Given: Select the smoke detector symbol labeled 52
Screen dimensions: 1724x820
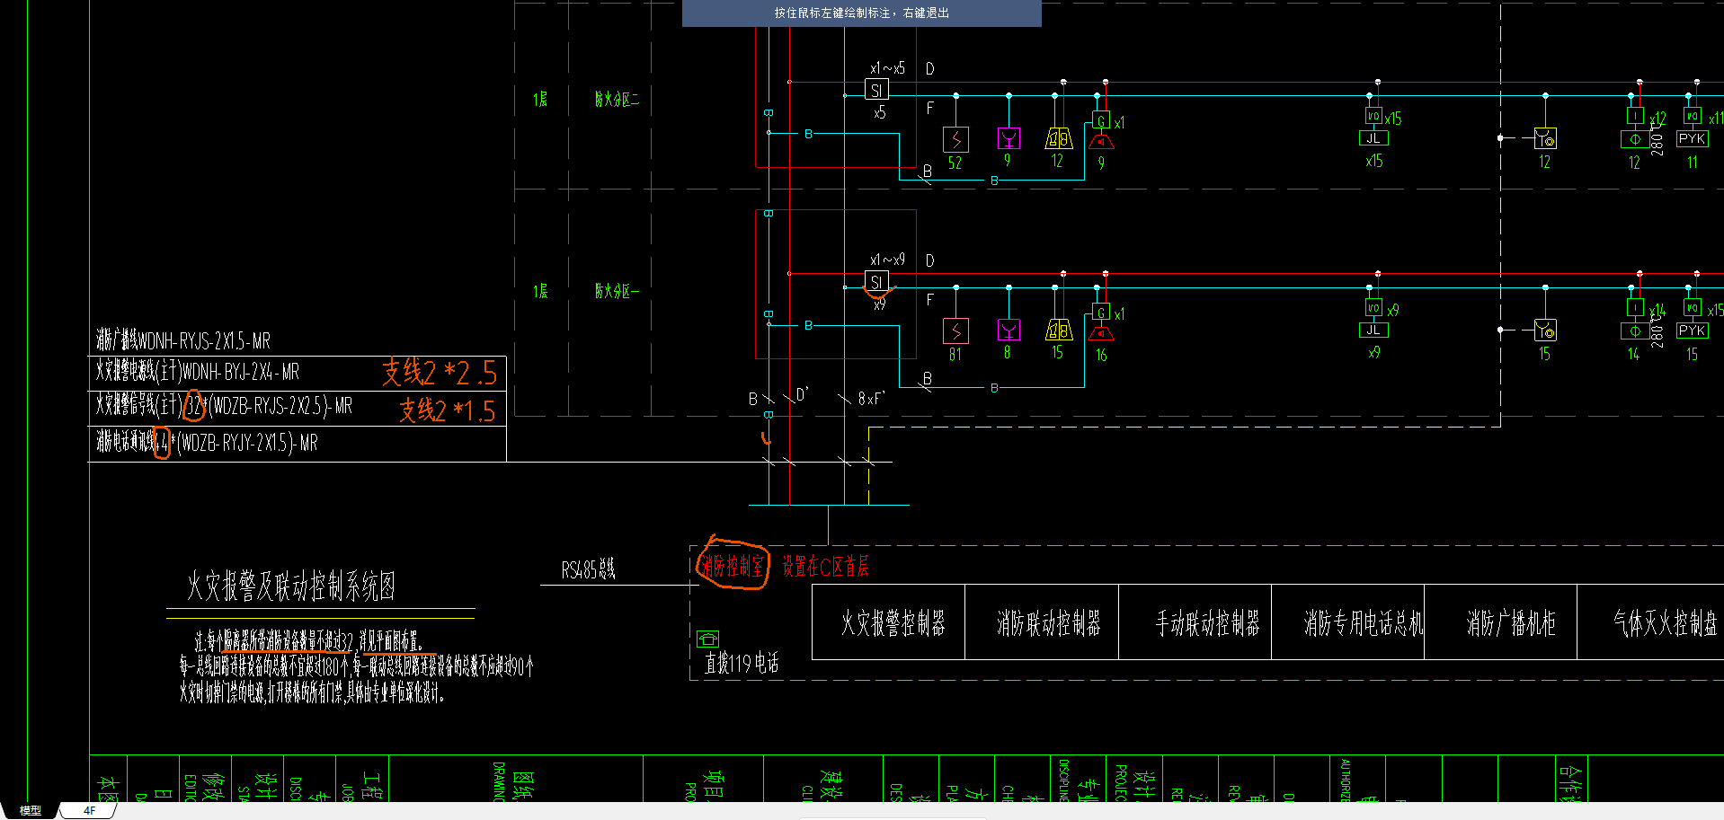Looking at the screenshot, I should pyautogui.click(x=955, y=139).
